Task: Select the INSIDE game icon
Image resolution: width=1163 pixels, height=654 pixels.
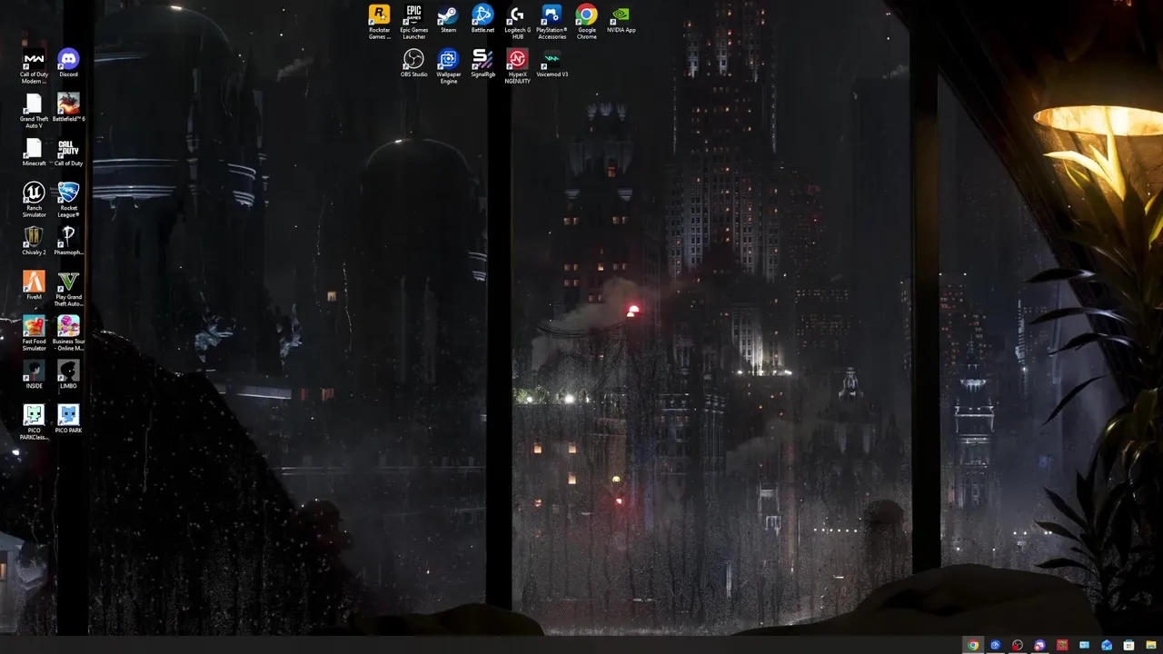Action: [34, 375]
